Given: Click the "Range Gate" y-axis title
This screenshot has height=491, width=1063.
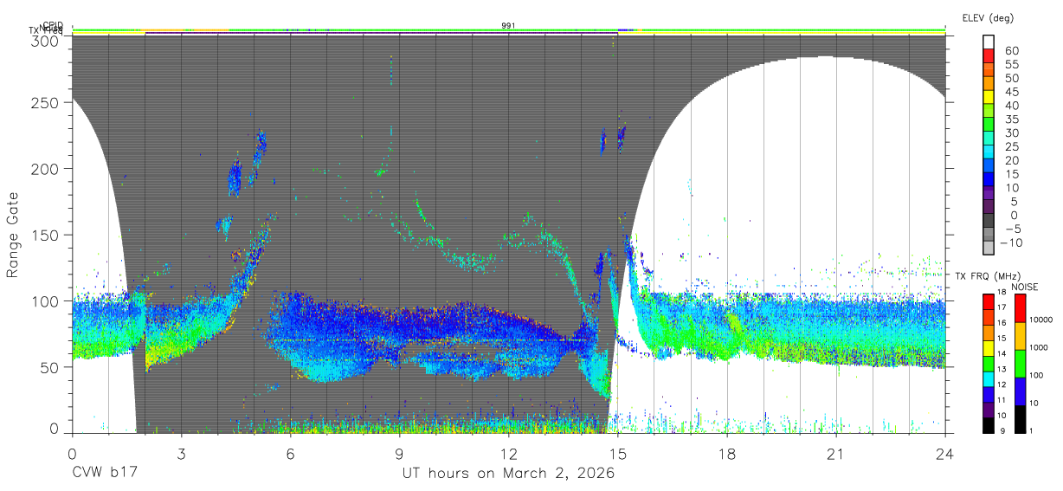Looking at the screenshot, I should (13, 236).
